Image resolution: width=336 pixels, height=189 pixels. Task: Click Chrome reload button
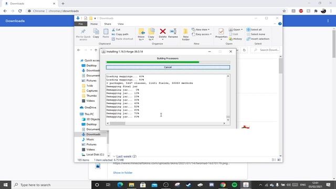(20, 11)
